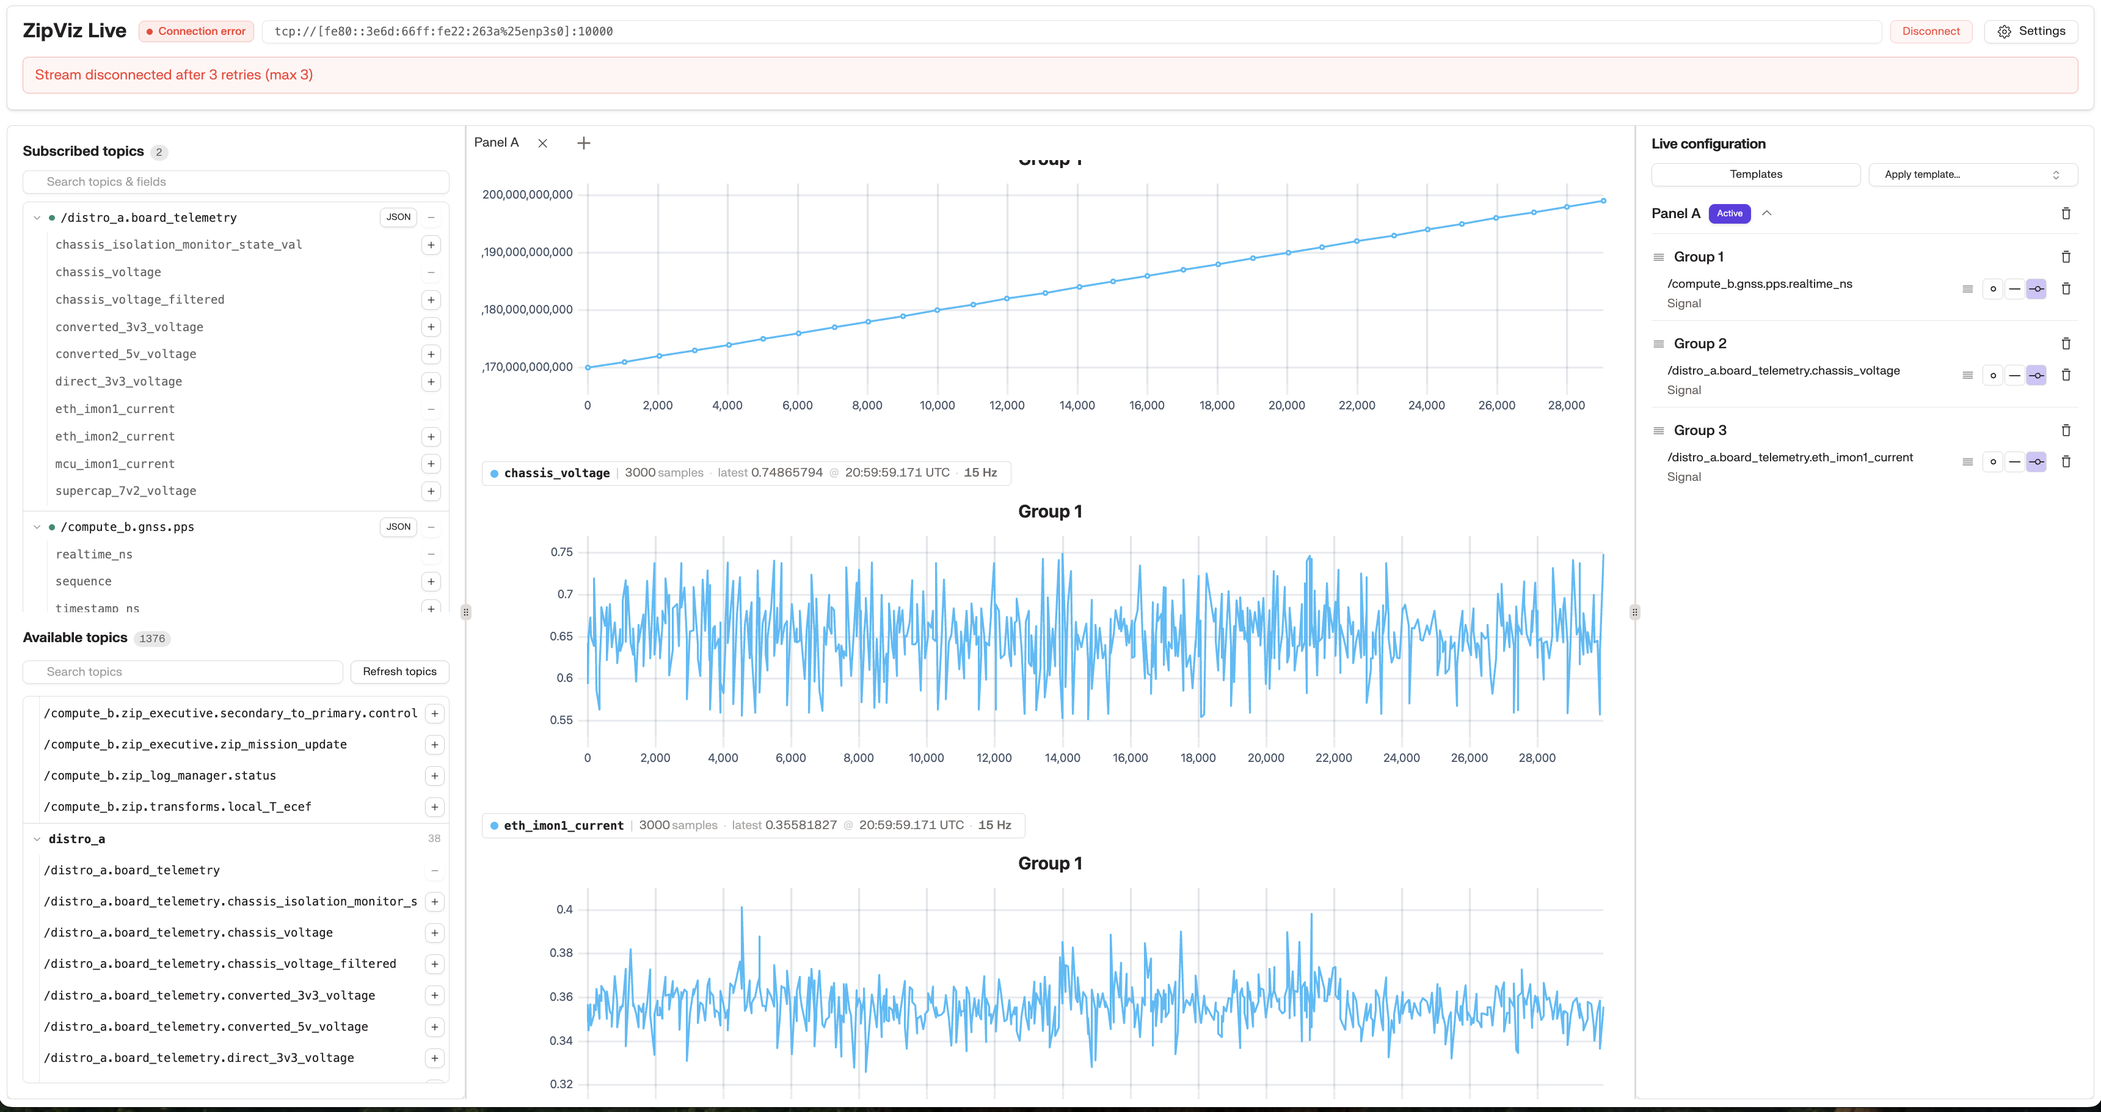Remove the realtime_ns signal from Group 1
The image size is (2101, 1112).
point(2065,289)
